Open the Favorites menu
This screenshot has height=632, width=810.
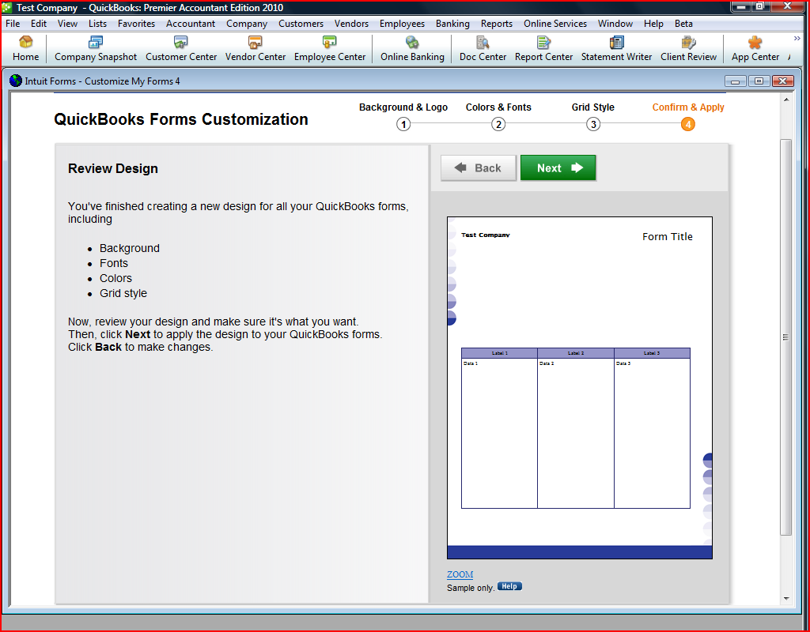(x=136, y=24)
